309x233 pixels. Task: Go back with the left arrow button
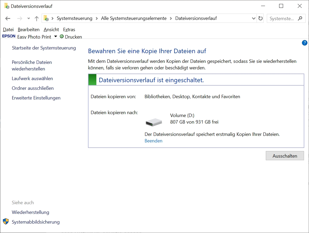click(8, 18)
